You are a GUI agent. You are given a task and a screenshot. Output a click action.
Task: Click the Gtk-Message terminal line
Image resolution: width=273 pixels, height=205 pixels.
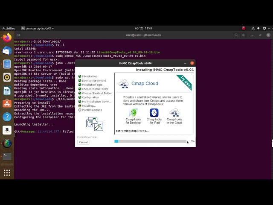pos(44,132)
